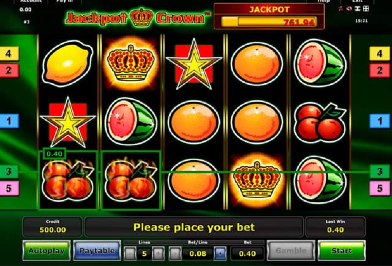Select payline 5 pink marker on right
This screenshot has height=266, width=392.
(379, 188)
